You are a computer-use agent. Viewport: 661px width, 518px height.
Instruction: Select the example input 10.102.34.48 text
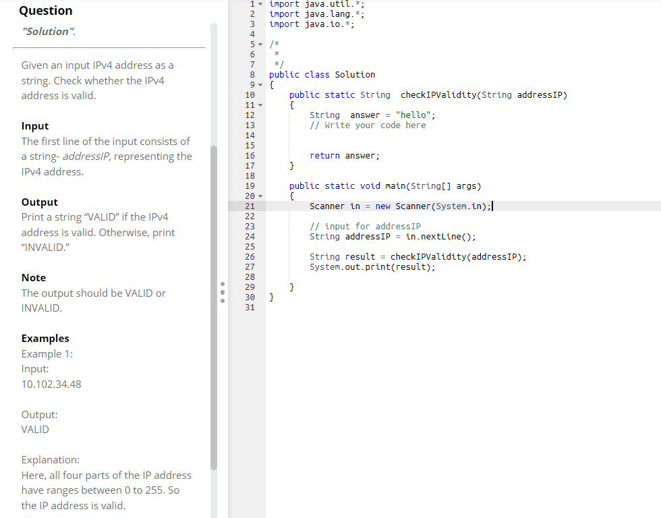pyautogui.click(x=50, y=384)
